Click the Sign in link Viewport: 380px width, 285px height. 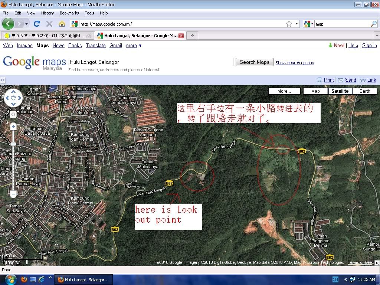click(x=369, y=45)
